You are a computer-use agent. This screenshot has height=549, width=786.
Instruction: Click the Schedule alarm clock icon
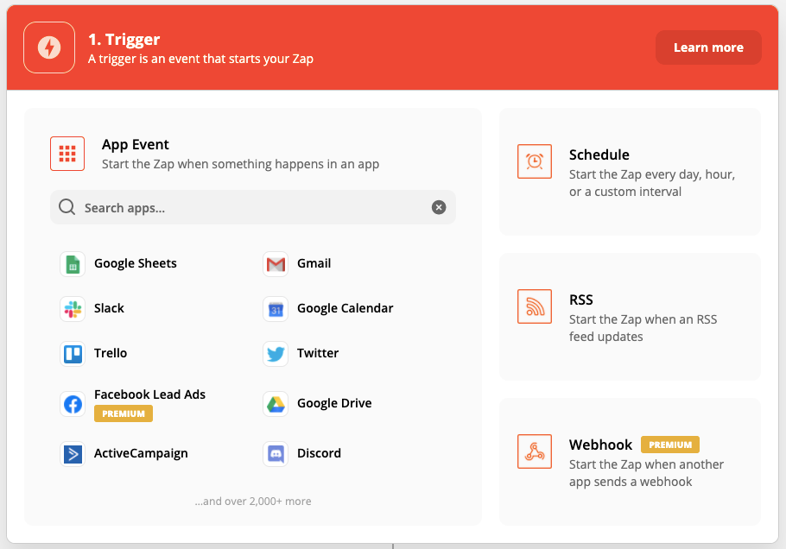coord(535,161)
